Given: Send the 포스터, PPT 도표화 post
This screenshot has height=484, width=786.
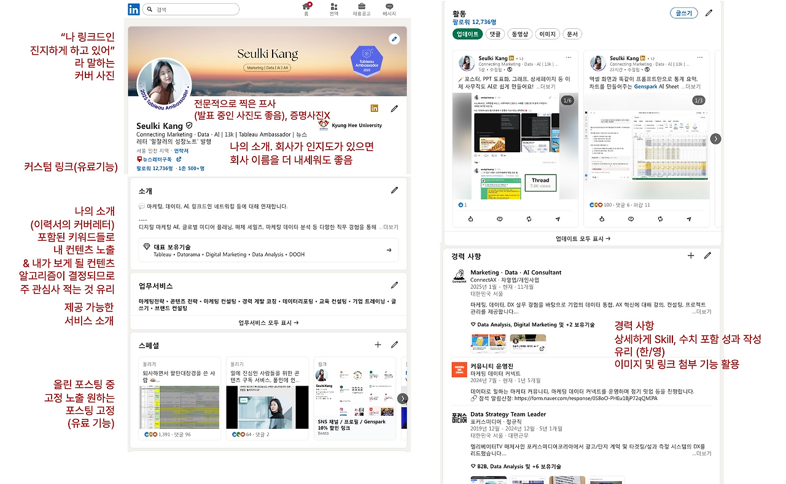Looking at the screenshot, I should [558, 219].
